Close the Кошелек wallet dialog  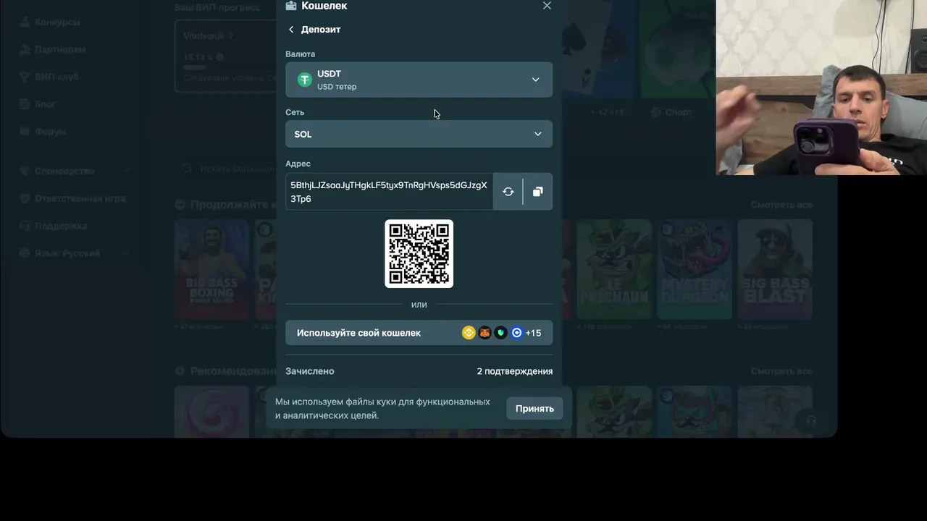pyautogui.click(x=547, y=6)
